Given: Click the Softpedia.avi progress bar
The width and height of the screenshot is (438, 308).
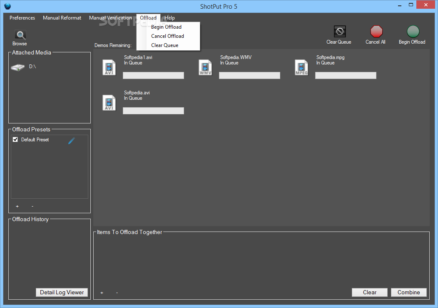Looking at the screenshot, I should coord(153,111).
